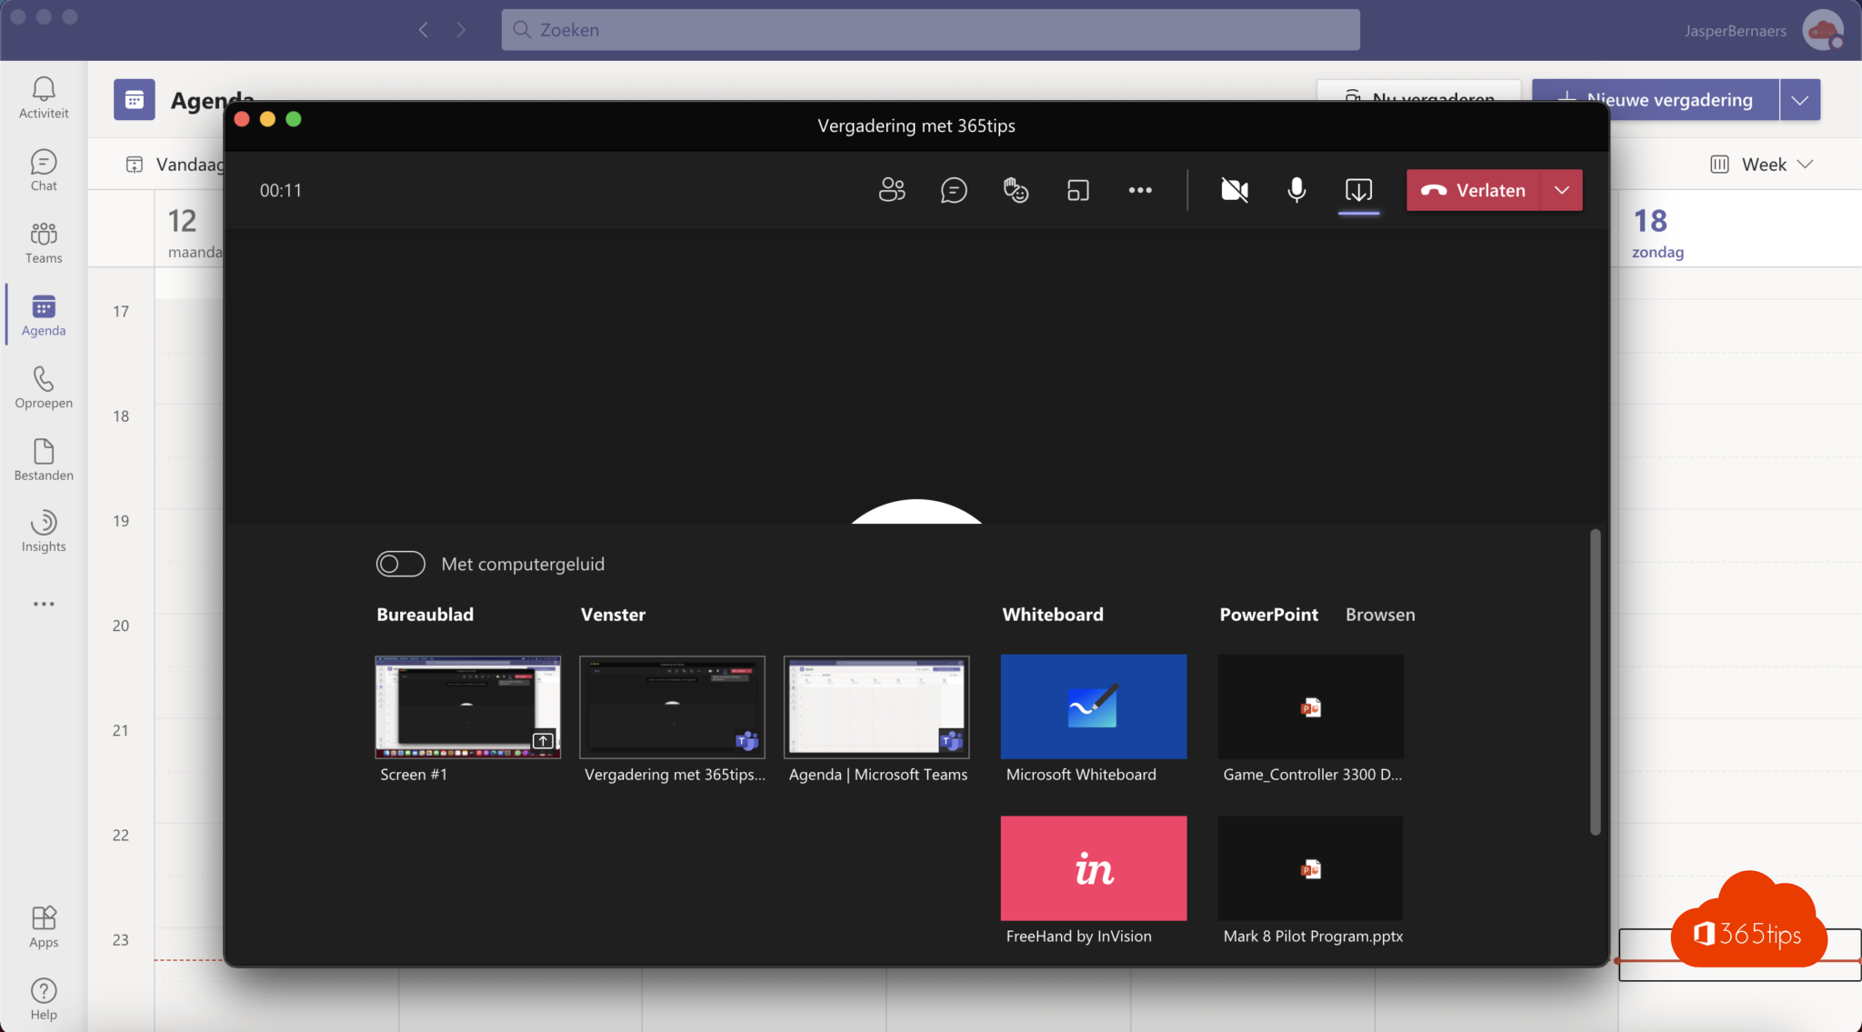
Task: Open Bestanden in the sidebar
Action: pos(43,460)
